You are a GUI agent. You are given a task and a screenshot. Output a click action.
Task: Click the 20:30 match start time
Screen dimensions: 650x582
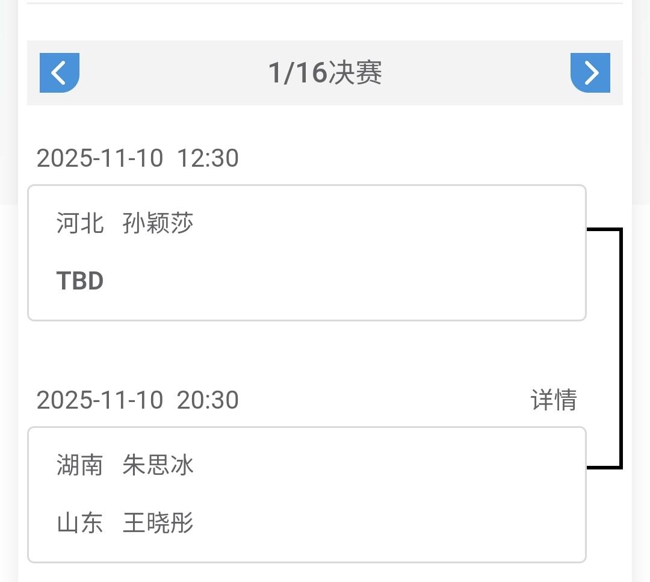pos(208,400)
